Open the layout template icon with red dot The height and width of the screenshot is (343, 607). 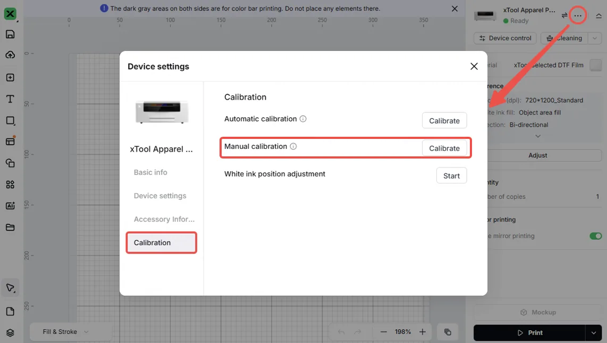click(10, 141)
